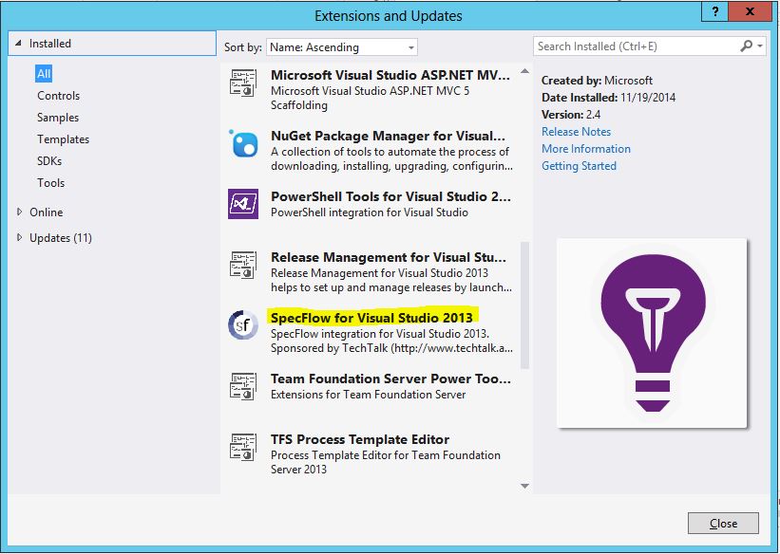The height and width of the screenshot is (554, 780).
Task: Select PowerShell Tools for Visual Studio title
Action: pyautogui.click(x=390, y=196)
